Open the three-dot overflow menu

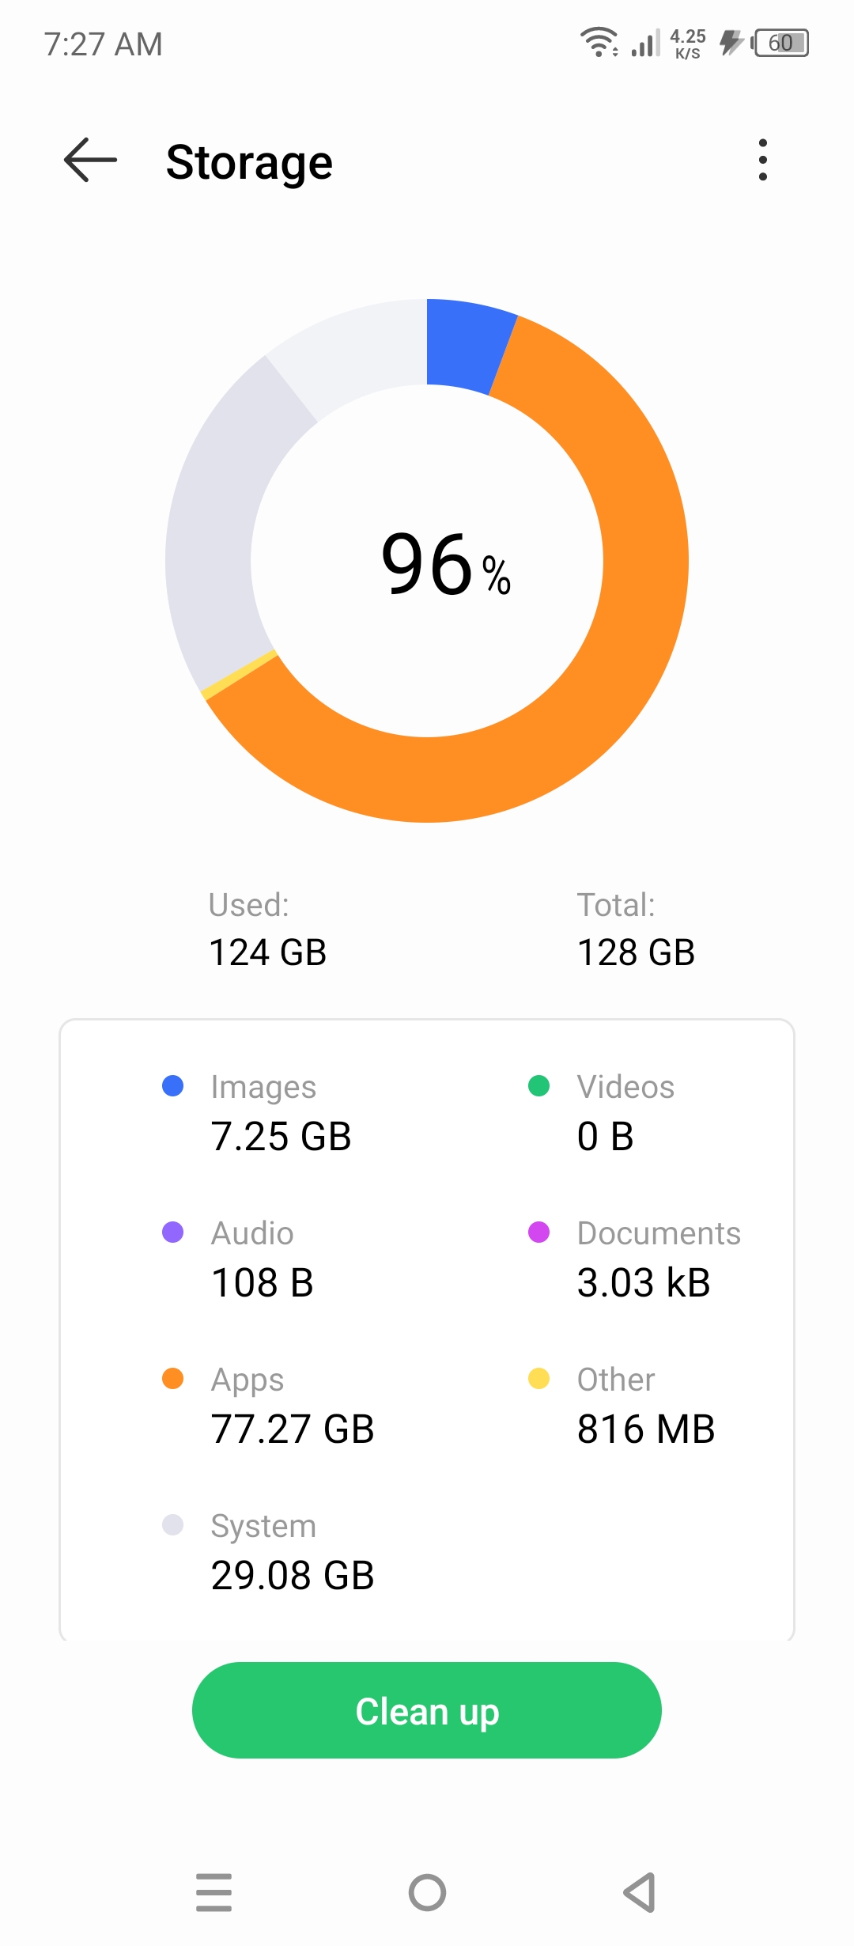[761, 160]
